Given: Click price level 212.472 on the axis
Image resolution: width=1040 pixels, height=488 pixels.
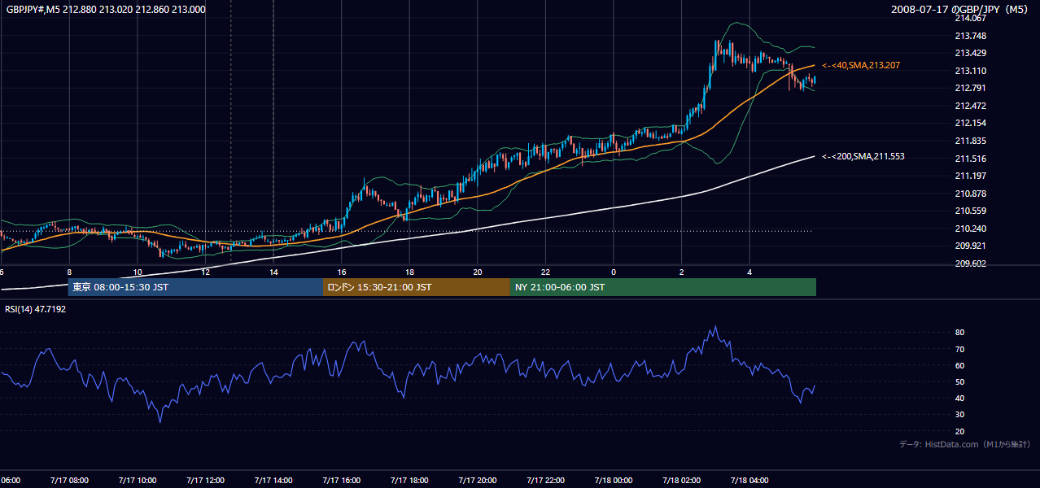Looking at the screenshot, I should [969, 106].
